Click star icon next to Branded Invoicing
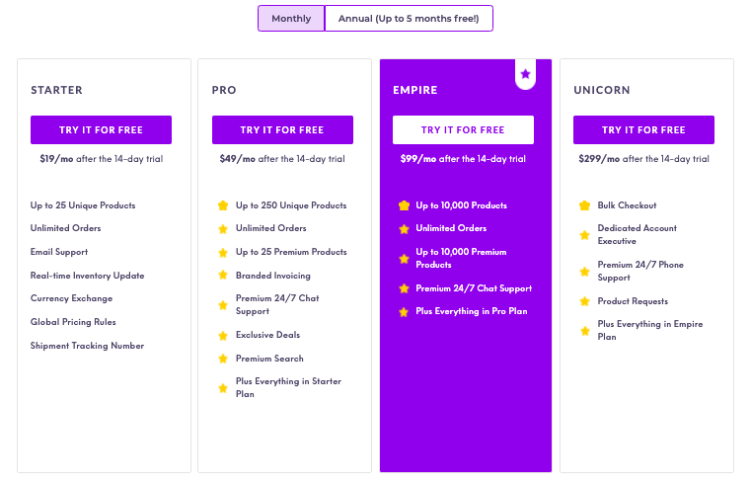The height and width of the screenshot is (484, 751). (223, 275)
